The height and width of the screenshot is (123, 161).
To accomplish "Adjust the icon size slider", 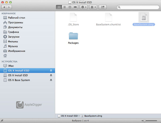I will [145, 121].
